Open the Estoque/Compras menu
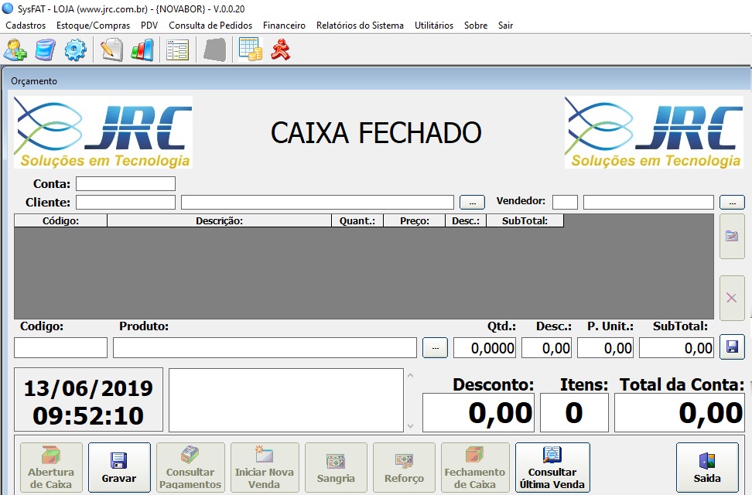Image resolution: width=752 pixels, height=495 pixels. coord(93,26)
